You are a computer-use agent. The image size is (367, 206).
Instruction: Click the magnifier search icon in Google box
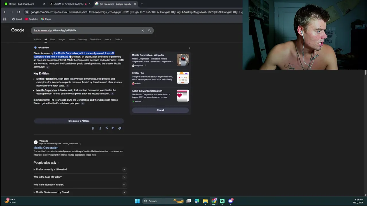tap(149, 30)
